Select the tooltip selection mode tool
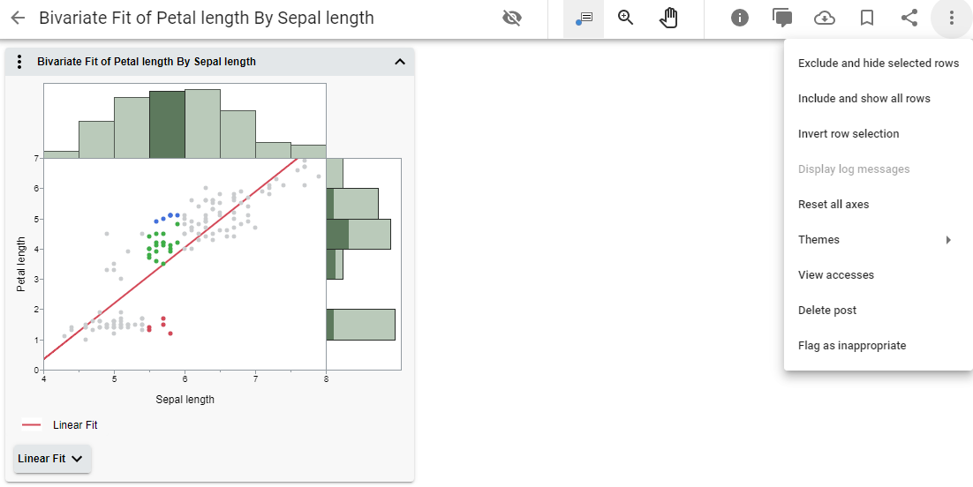973x487 pixels. pos(584,19)
